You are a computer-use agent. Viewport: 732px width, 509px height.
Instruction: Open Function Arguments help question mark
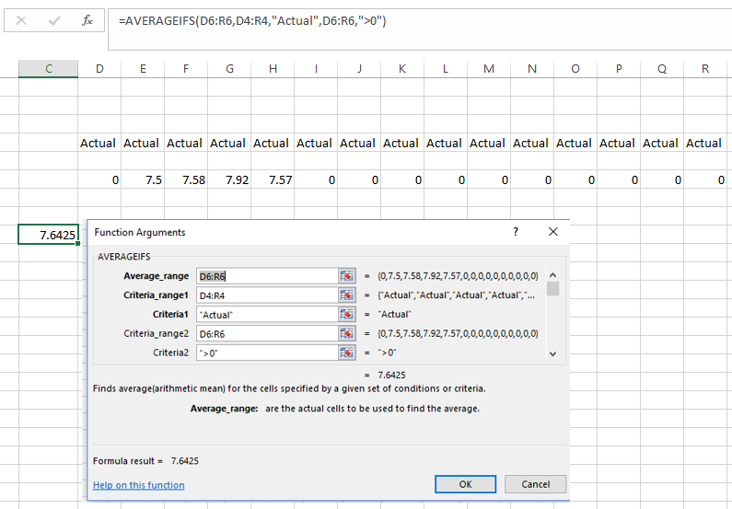click(x=516, y=232)
